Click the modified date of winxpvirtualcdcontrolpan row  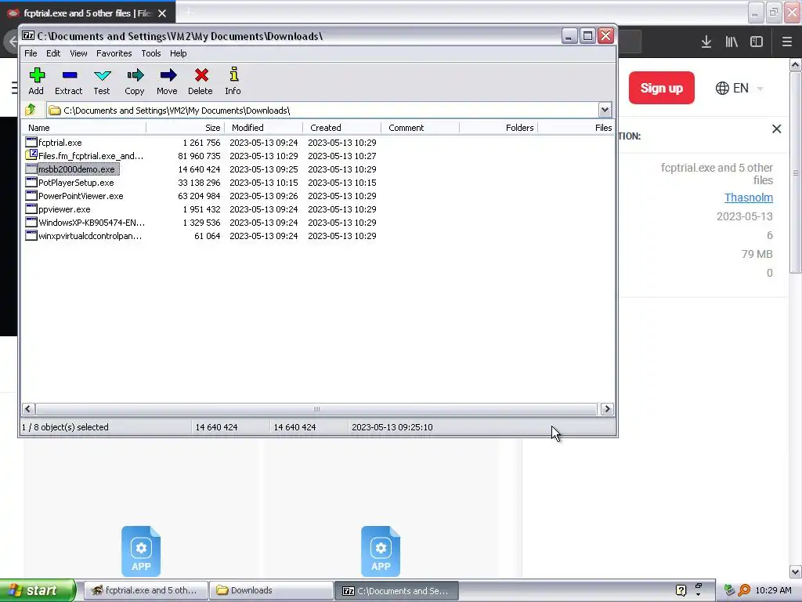click(263, 235)
